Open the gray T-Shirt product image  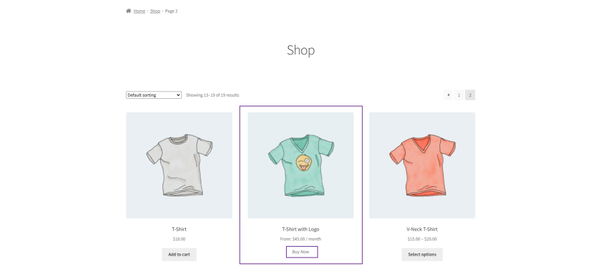[x=179, y=165]
